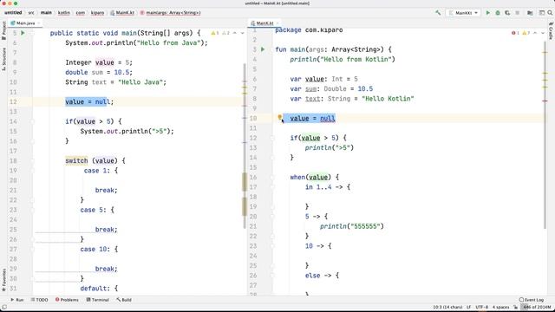Click run gutter arrow beside Kotlin fun main
555x312 pixels.
click(x=263, y=49)
